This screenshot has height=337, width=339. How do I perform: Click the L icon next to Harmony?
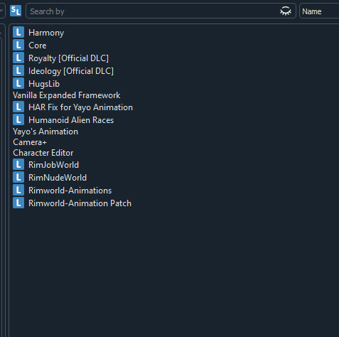click(x=18, y=32)
